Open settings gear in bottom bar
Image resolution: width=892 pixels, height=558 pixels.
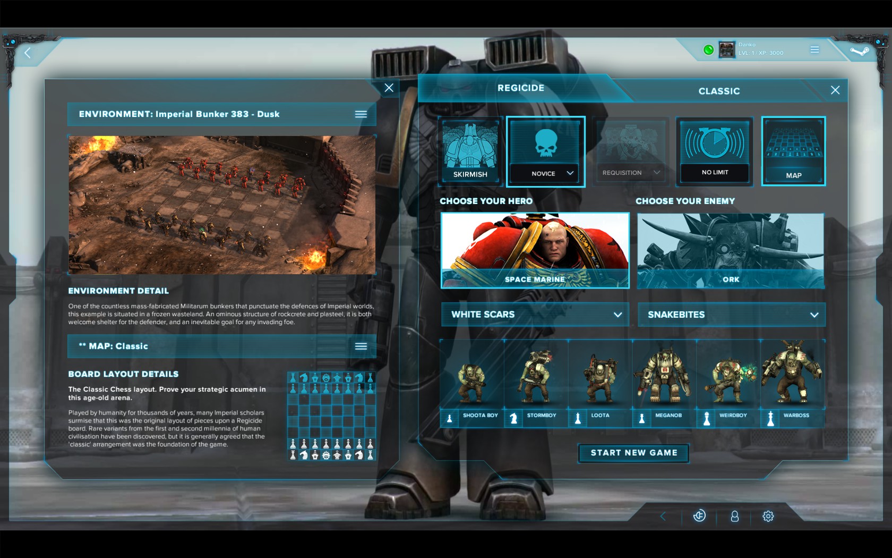pos(768,516)
